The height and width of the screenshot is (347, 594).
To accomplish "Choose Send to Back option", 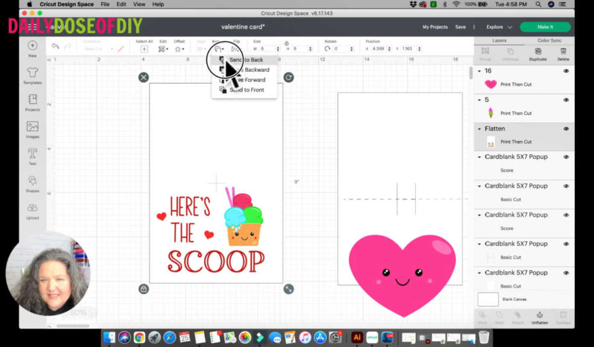I will (244, 60).
